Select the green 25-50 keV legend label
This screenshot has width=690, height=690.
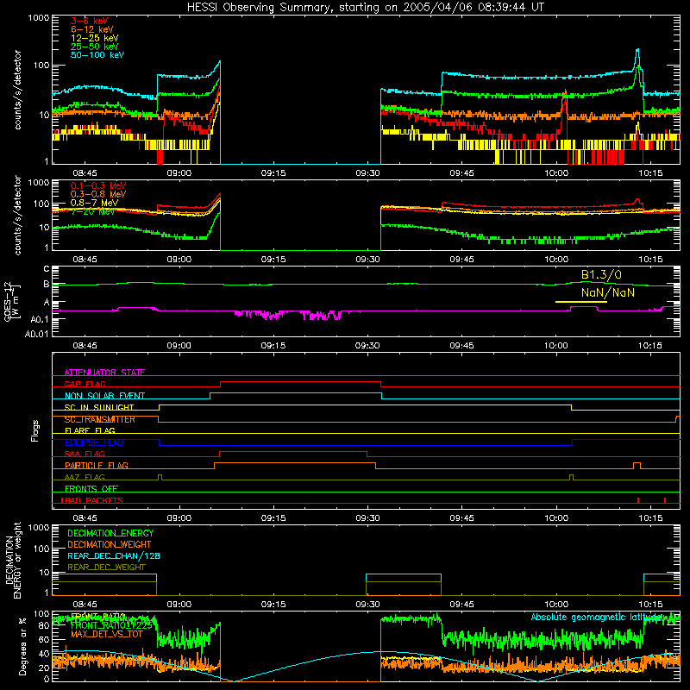[95, 47]
